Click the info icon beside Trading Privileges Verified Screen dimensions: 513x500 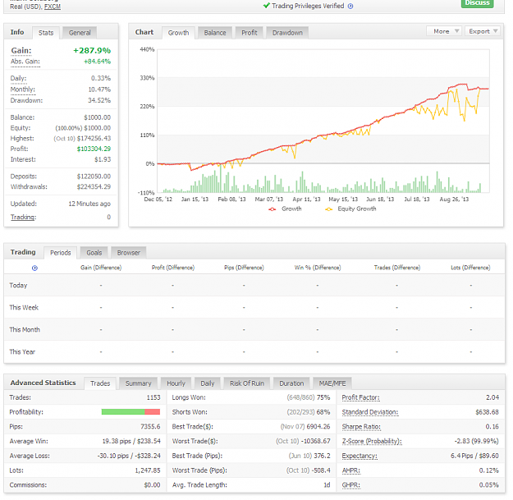click(x=350, y=7)
